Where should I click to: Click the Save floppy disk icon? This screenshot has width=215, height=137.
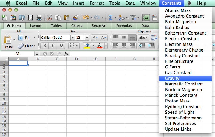[30, 18]
